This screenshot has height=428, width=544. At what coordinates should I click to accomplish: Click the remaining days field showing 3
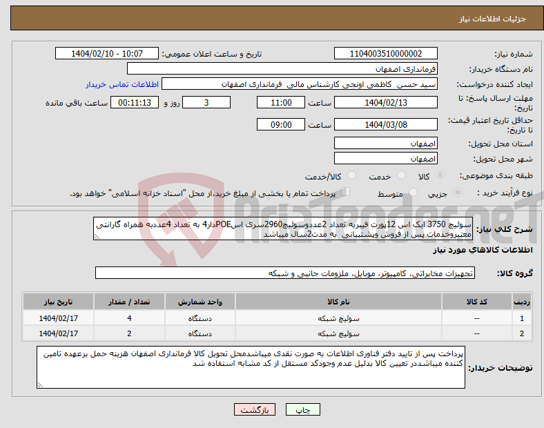pyautogui.click(x=206, y=102)
